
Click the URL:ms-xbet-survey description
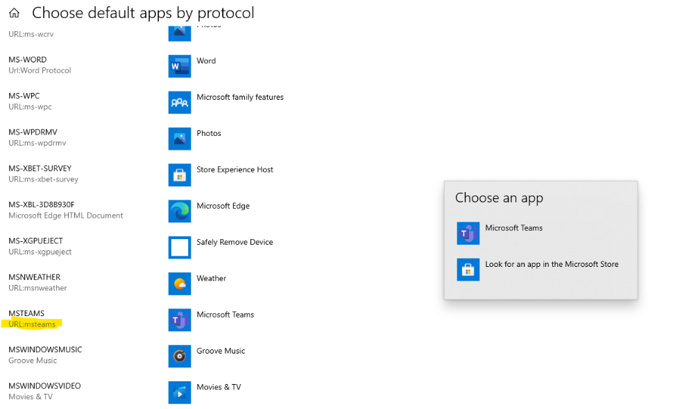(43, 180)
